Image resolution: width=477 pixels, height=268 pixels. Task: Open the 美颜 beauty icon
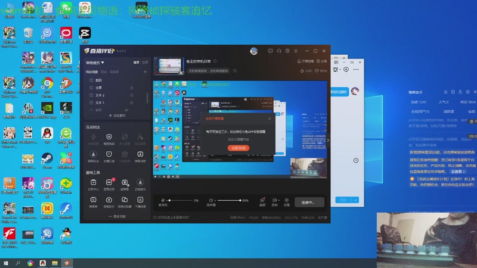point(262,200)
